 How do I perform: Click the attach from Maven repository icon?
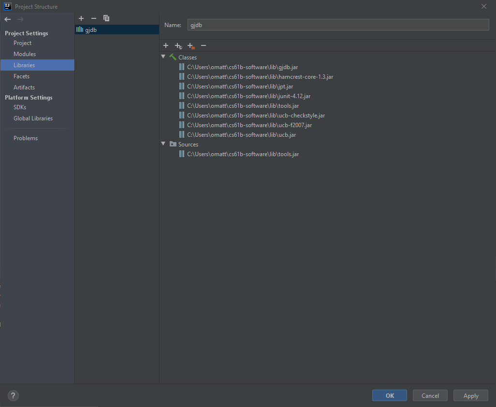click(178, 45)
